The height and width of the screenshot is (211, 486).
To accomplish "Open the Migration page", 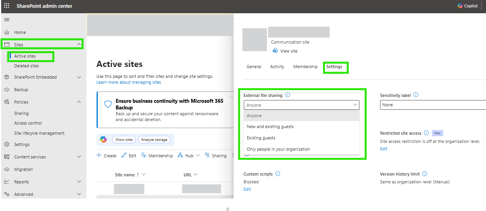I will coord(23,169).
